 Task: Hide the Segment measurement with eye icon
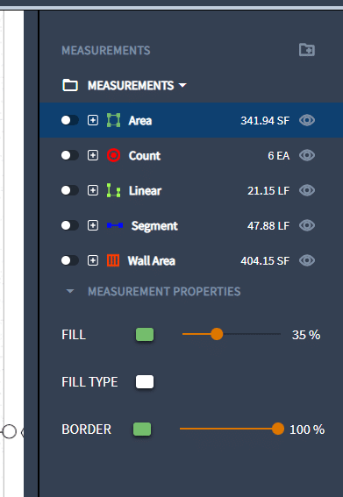(307, 225)
